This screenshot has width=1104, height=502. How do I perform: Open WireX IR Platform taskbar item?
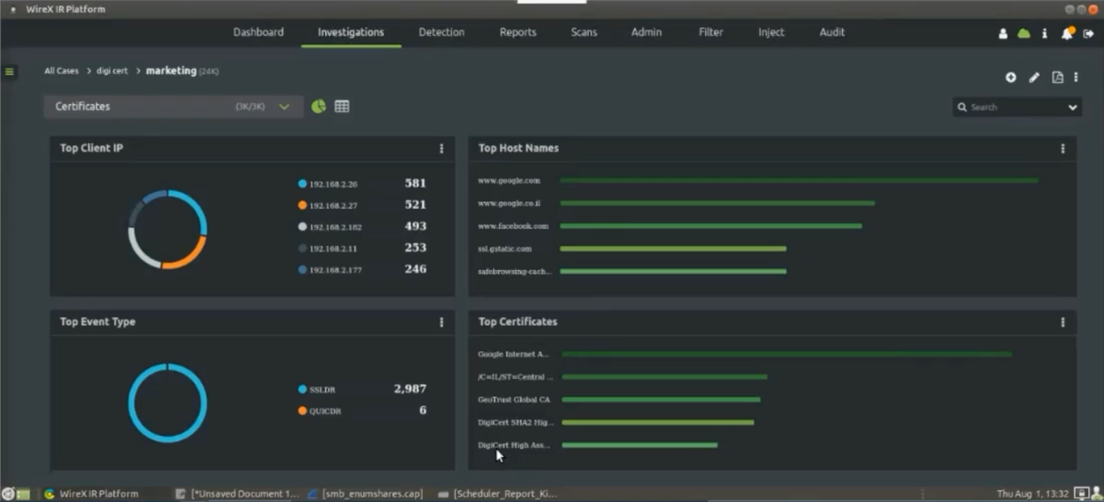pos(91,494)
